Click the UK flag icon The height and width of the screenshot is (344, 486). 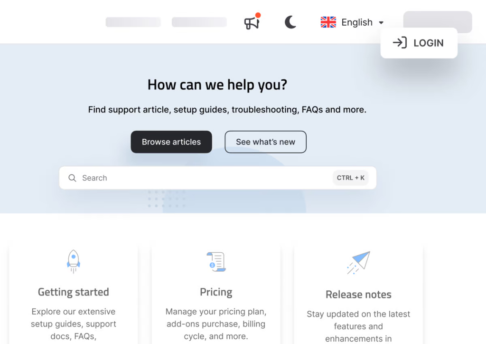tap(328, 22)
